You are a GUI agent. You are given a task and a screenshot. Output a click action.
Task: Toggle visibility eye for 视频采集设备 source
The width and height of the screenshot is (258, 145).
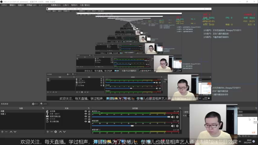click(x=86, y=116)
